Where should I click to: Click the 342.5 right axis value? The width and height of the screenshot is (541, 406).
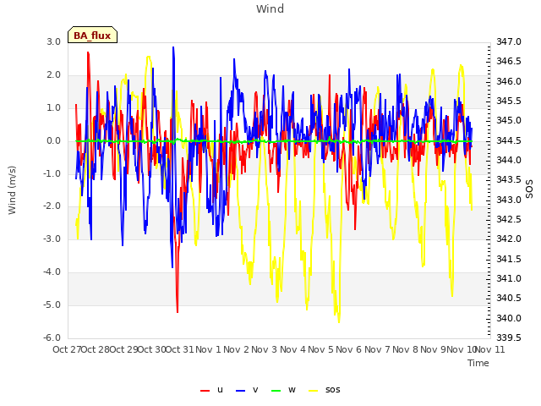[x=509, y=219]
